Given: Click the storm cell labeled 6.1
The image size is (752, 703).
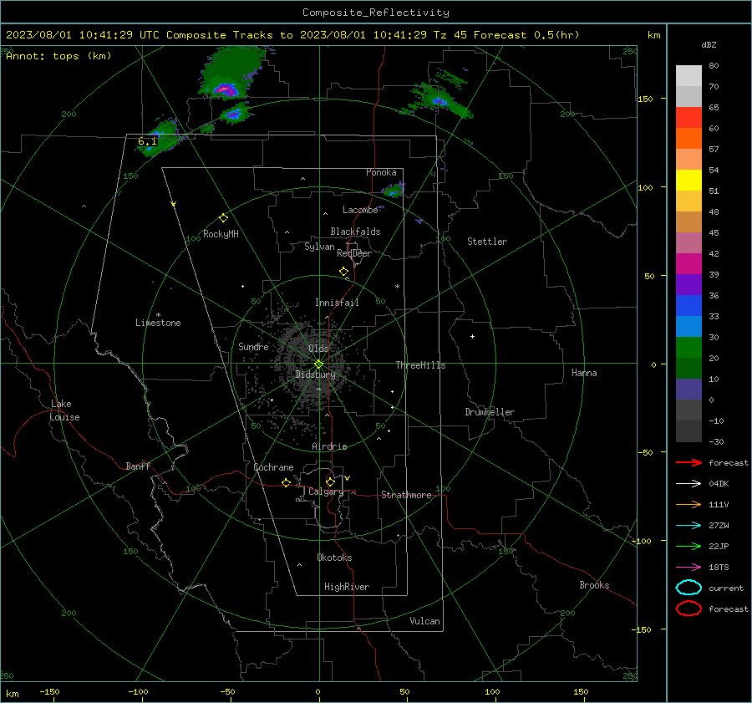Looking at the screenshot, I should coord(160,138).
